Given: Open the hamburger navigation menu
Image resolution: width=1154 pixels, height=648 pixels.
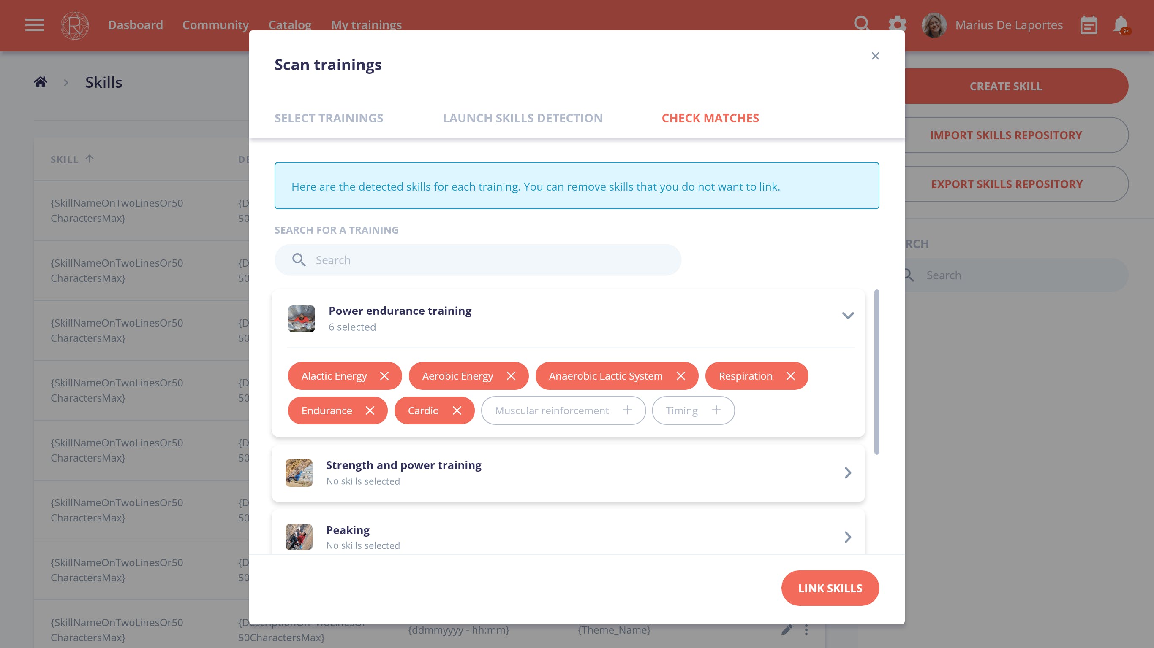Looking at the screenshot, I should tap(35, 25).
